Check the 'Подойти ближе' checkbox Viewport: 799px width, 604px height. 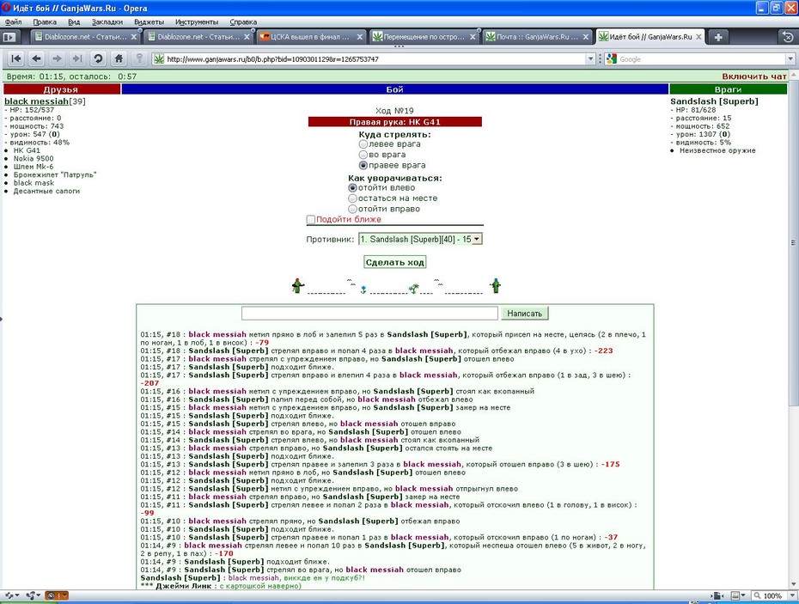311,220
